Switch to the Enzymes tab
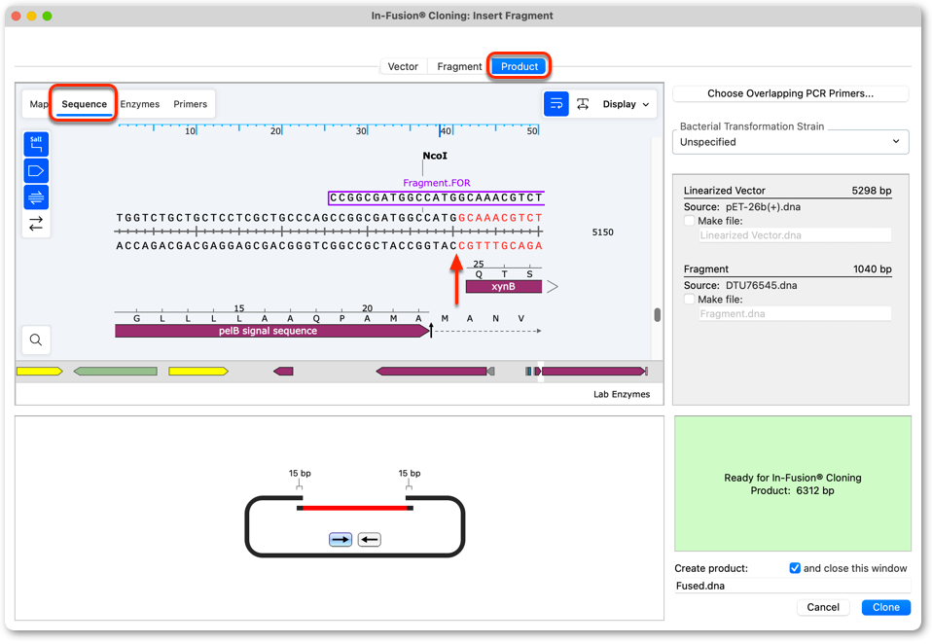Screen dimensions: 932x644 140,104
